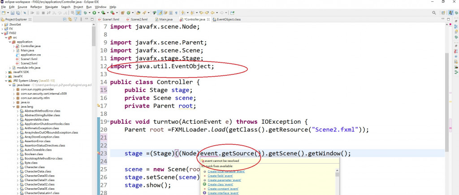Toggle the highlighted Skip All Breakpoints icon
The width and height of the screenshot is (459, 195).
[x=79, y=13]
